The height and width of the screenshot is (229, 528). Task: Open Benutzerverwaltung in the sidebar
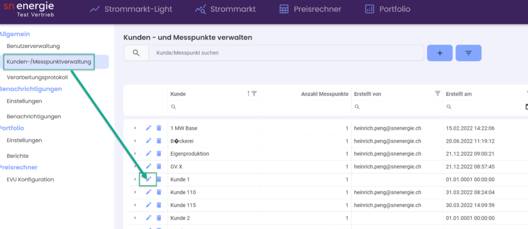tap(34, 46)
